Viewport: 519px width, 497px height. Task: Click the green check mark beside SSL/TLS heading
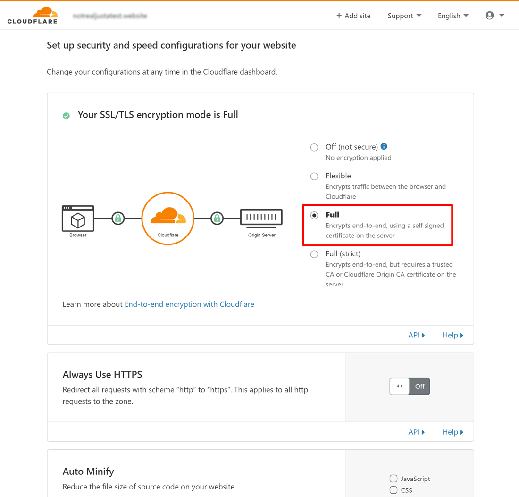66,116
